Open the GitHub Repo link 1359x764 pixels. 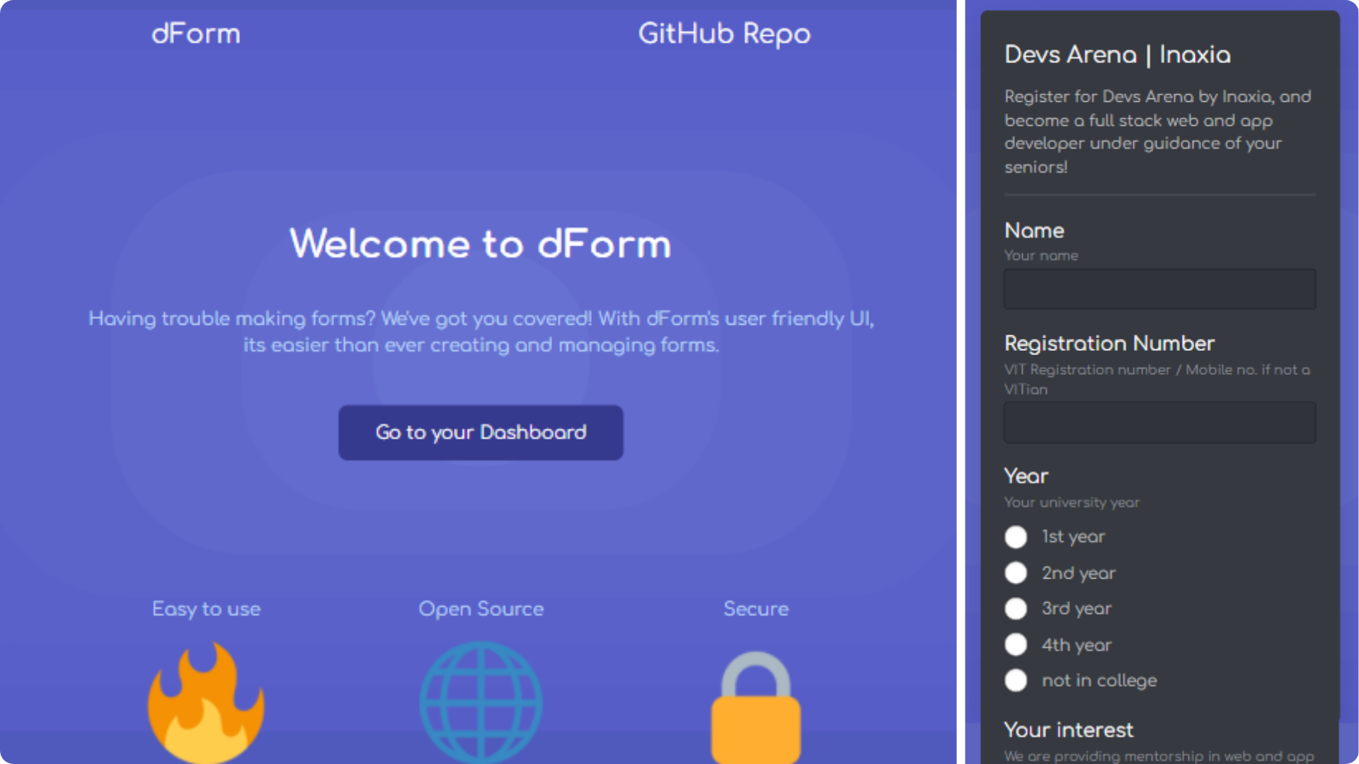pyautogui.click(x=724, y=33)
